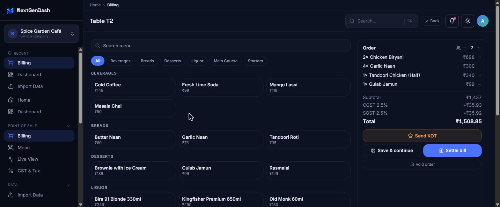This screenshot has height=207, width=500.
Task: Add Butter Naan to the order
Action: (133, 140)
